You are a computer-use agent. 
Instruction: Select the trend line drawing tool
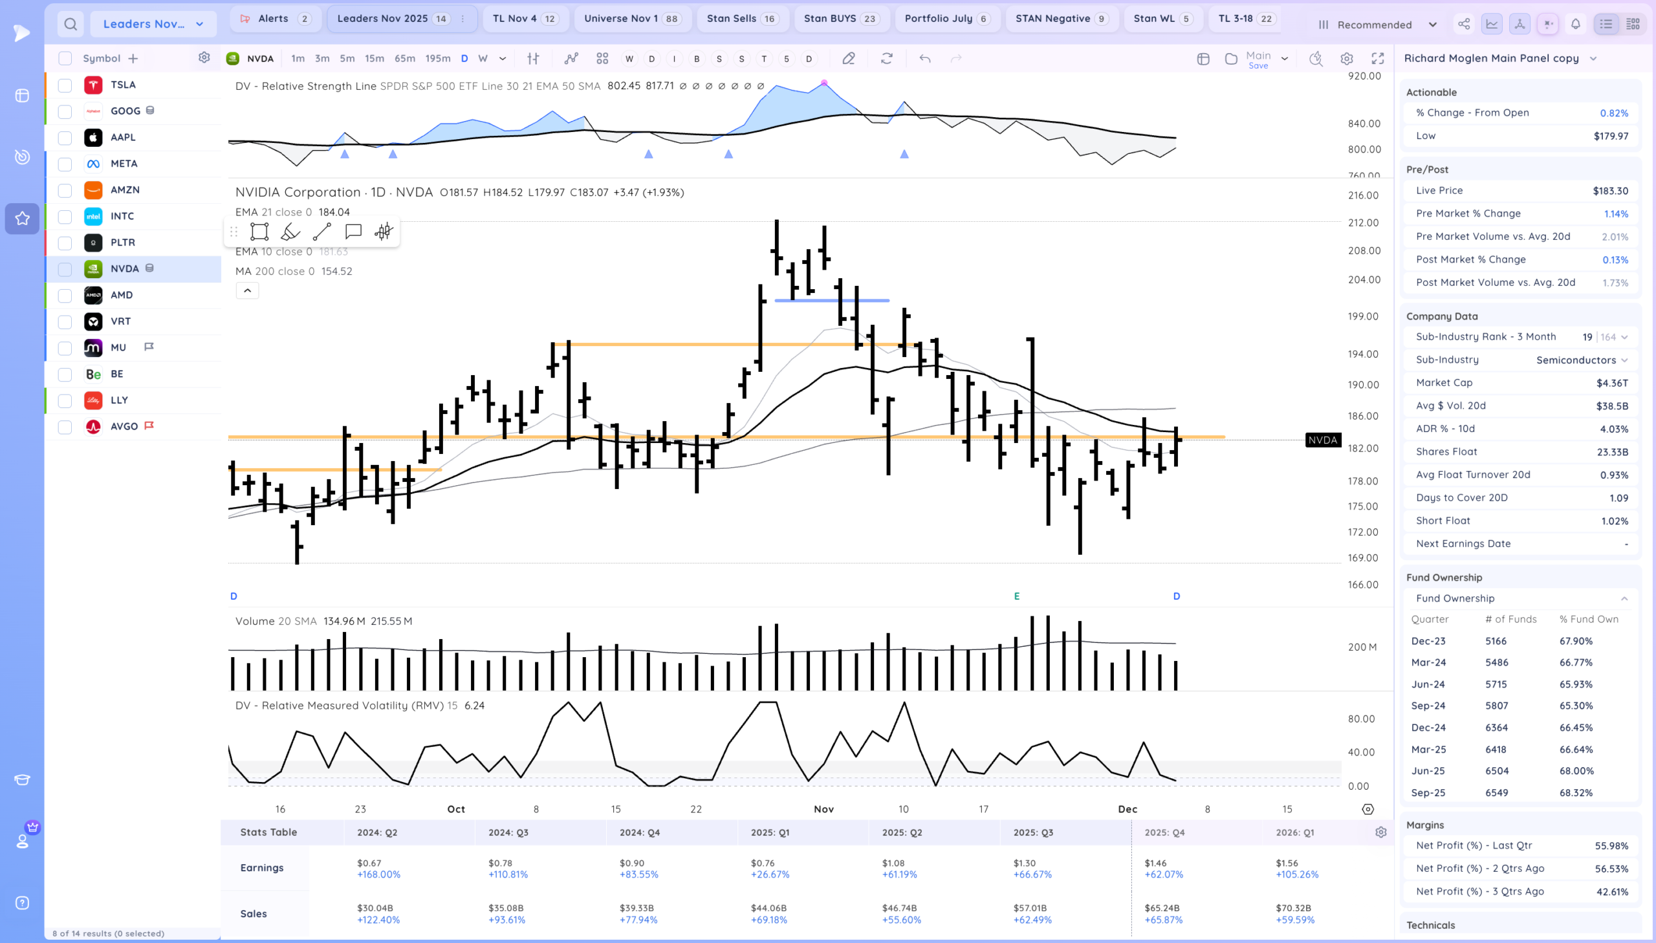[322, 232]
